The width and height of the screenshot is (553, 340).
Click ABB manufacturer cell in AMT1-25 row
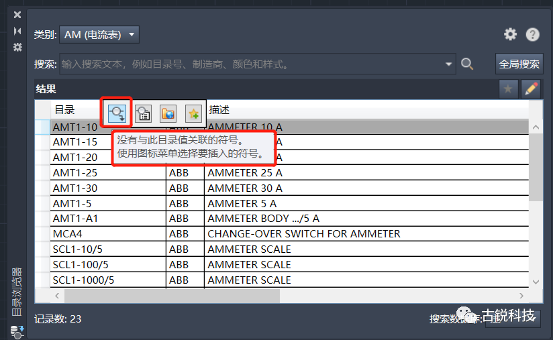(x=185, y=172)
